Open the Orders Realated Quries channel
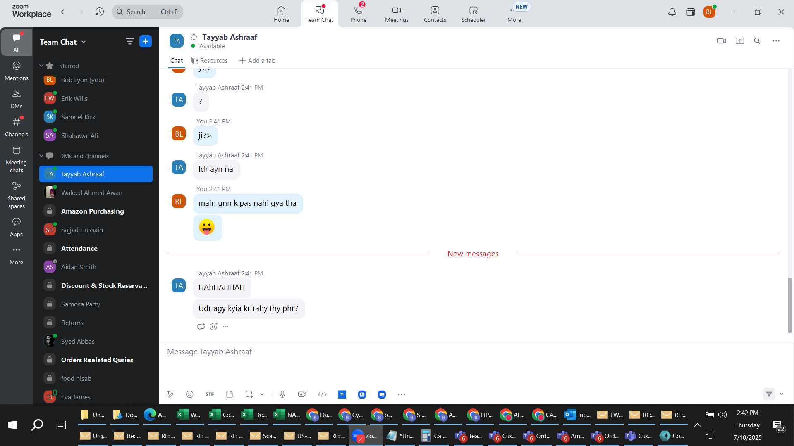The height and width of the screenshot is (446, 794). (96, 360)
